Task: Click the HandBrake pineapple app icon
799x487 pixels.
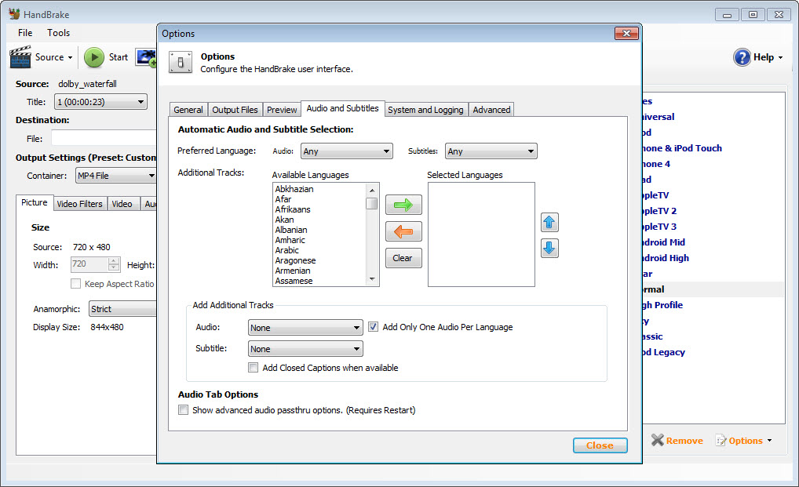Action: point(14,14)
